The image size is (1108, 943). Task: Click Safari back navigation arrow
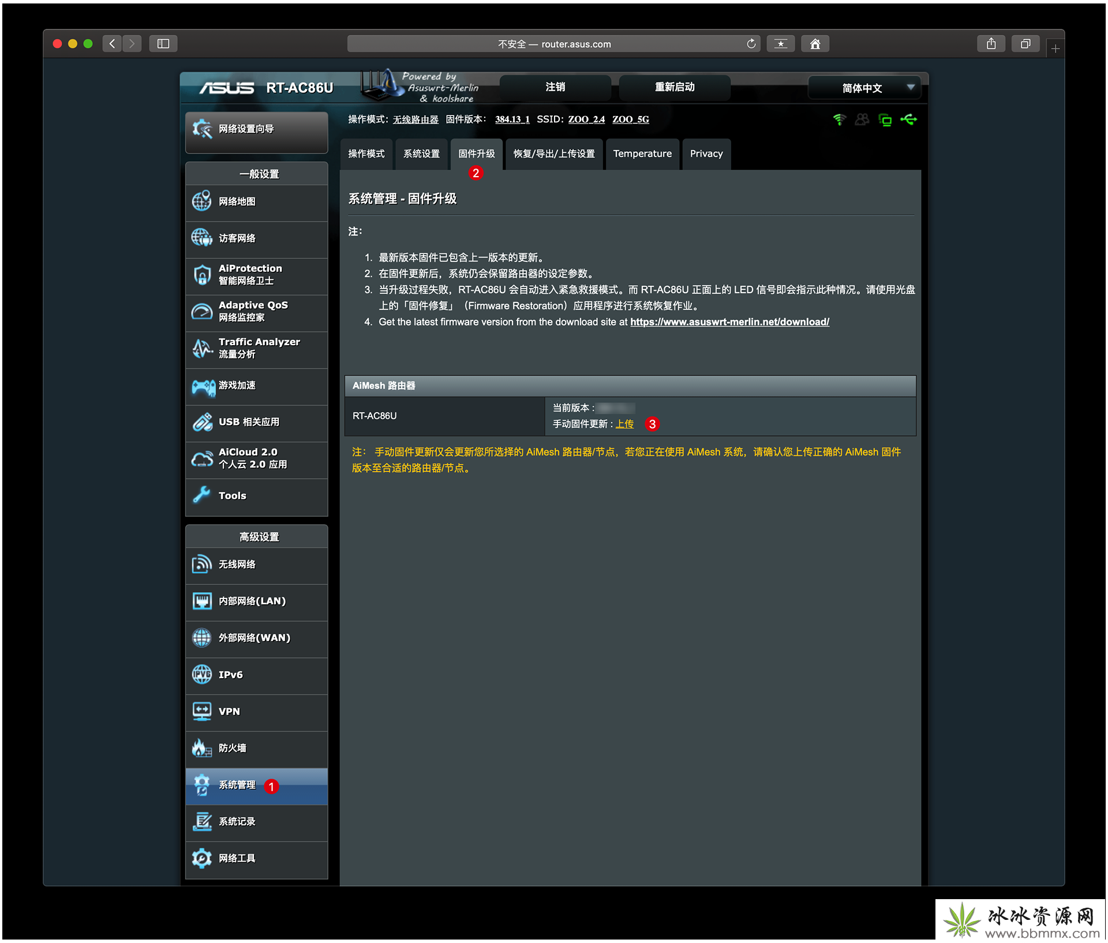112,43
